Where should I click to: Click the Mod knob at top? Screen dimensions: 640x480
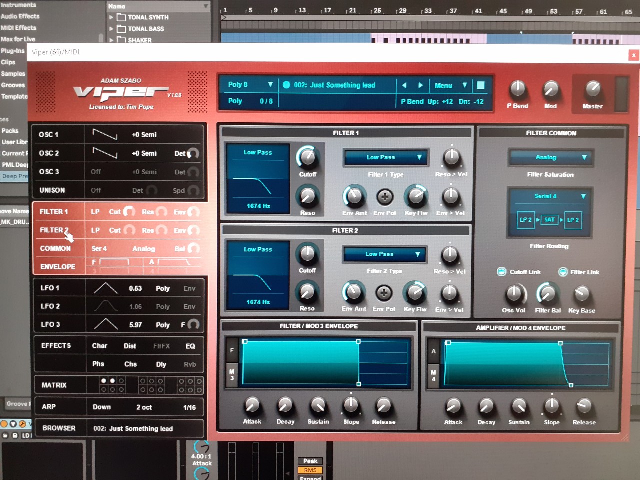[x=550, y=89]
